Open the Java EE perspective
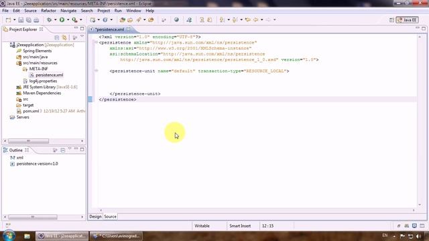This screenshot has width=429, height=241. (x=407, y=20)
